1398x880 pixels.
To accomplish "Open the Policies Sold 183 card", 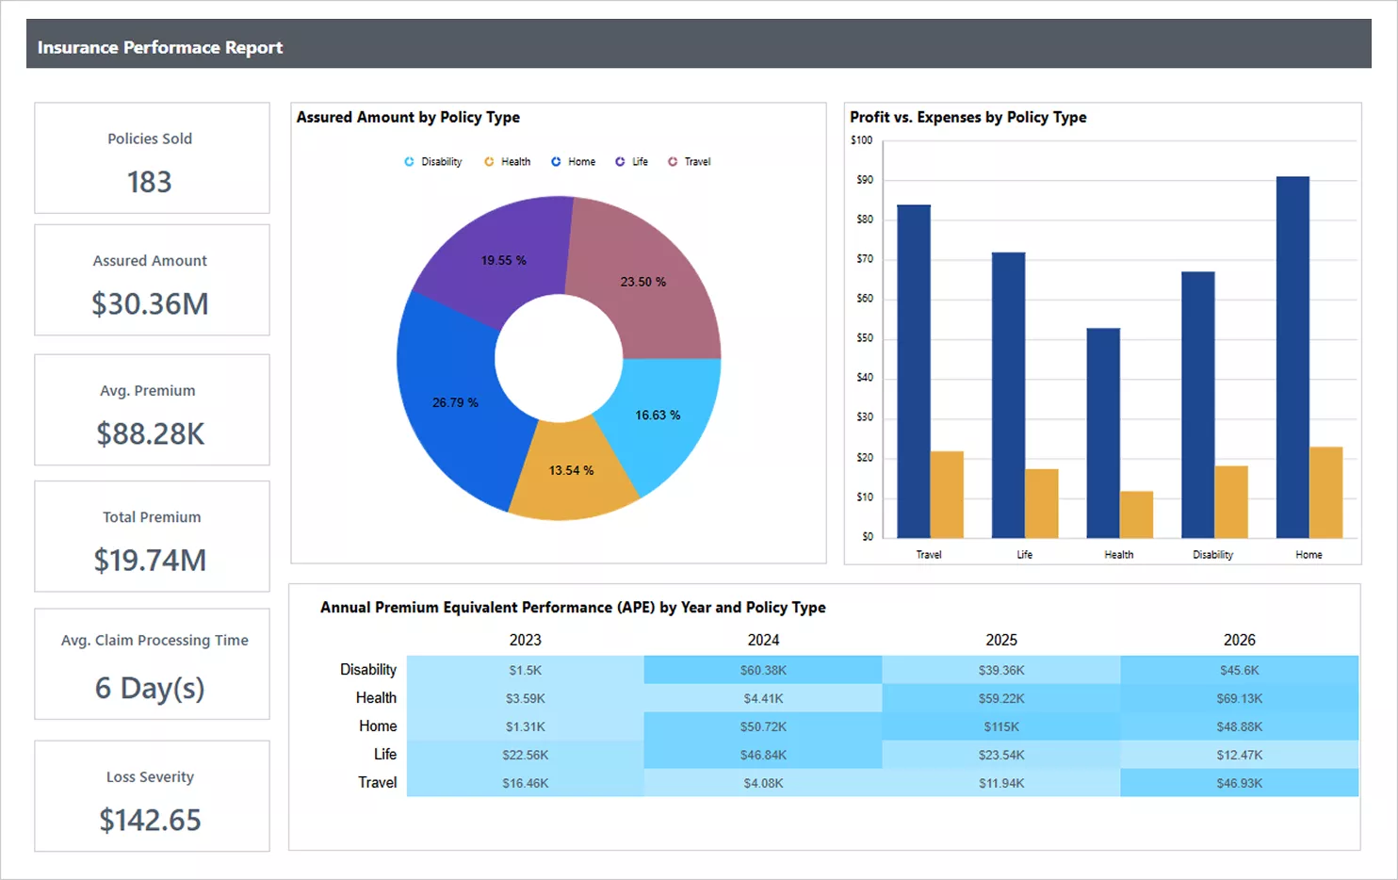I will coord(152,158).
